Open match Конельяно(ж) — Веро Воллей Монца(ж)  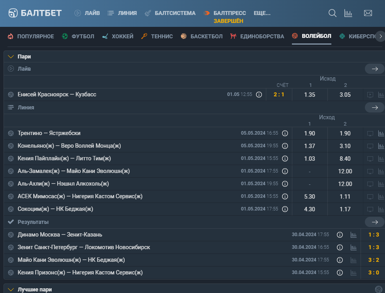(69, 146)
